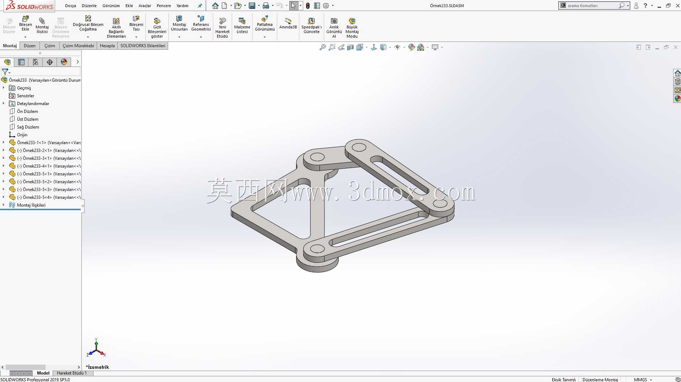Image resolution: width=681 pixels, height=382 pixels.
Task: Open Edit Appearance color ball in view toolbar
Action: (x=412, y=47)
